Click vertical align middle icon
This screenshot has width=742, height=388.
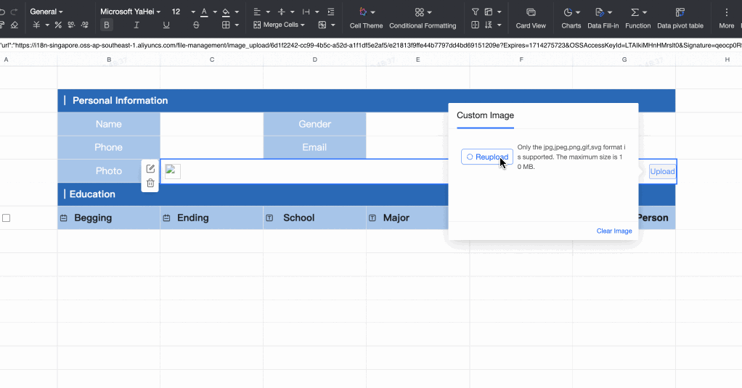282,12
